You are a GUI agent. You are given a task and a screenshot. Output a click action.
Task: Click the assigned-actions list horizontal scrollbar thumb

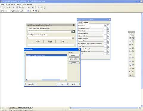[x=51, y=79]
